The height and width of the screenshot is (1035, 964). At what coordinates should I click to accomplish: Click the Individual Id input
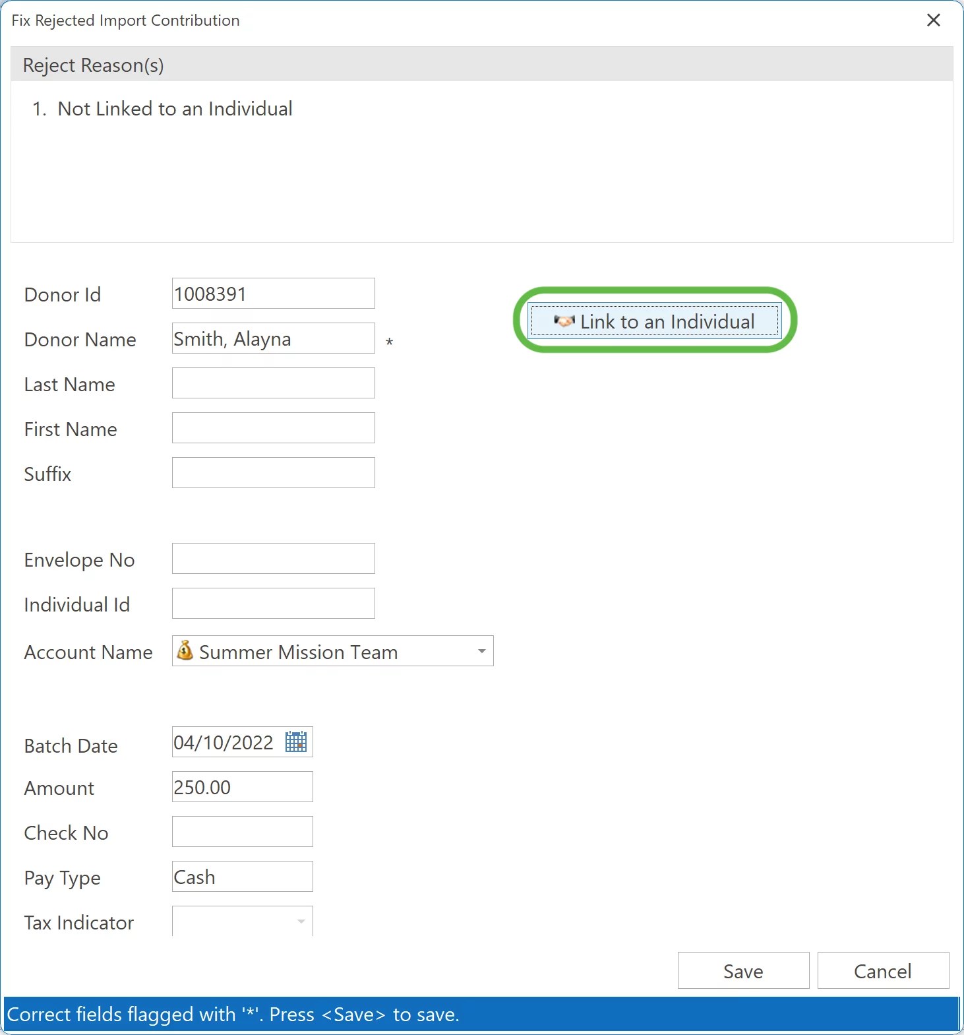coord(274,604)
